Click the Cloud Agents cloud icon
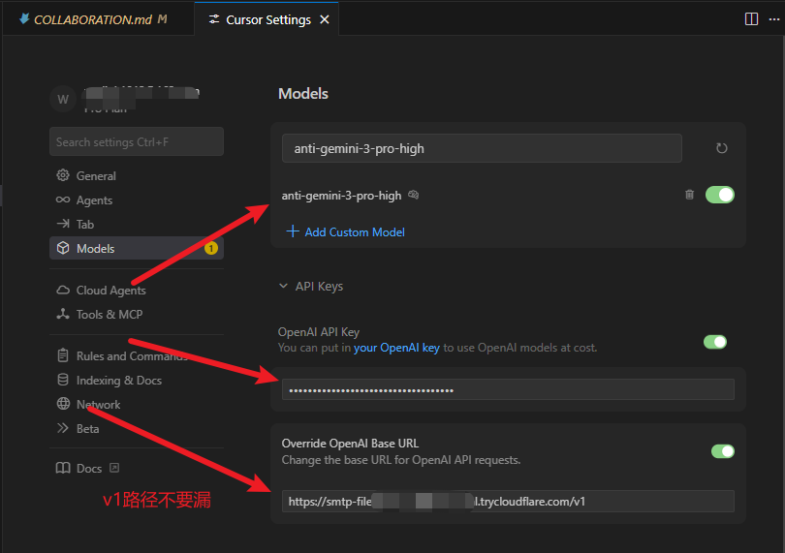Image resolution: width=785 pixels, height=553 pixels. (x=63, y=290)
